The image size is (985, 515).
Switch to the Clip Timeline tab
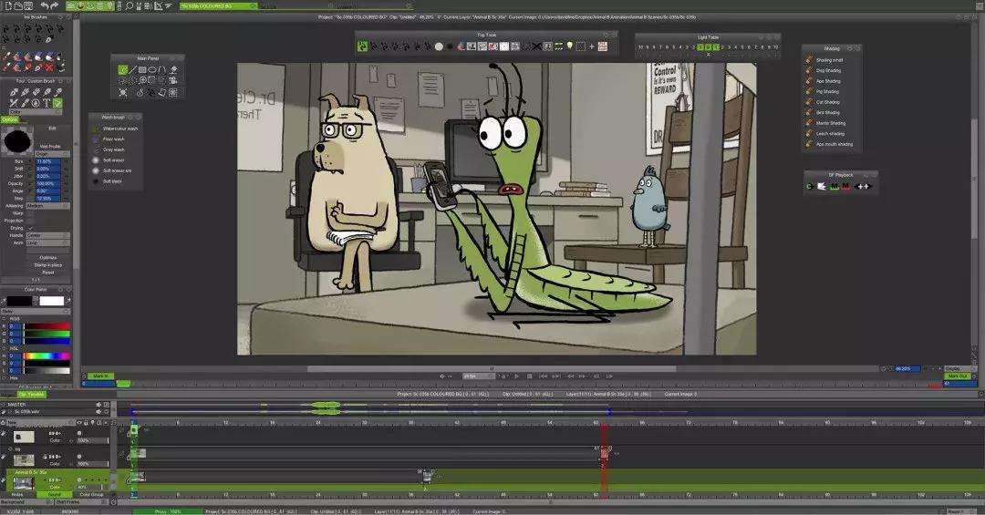(x=31, y=394)
